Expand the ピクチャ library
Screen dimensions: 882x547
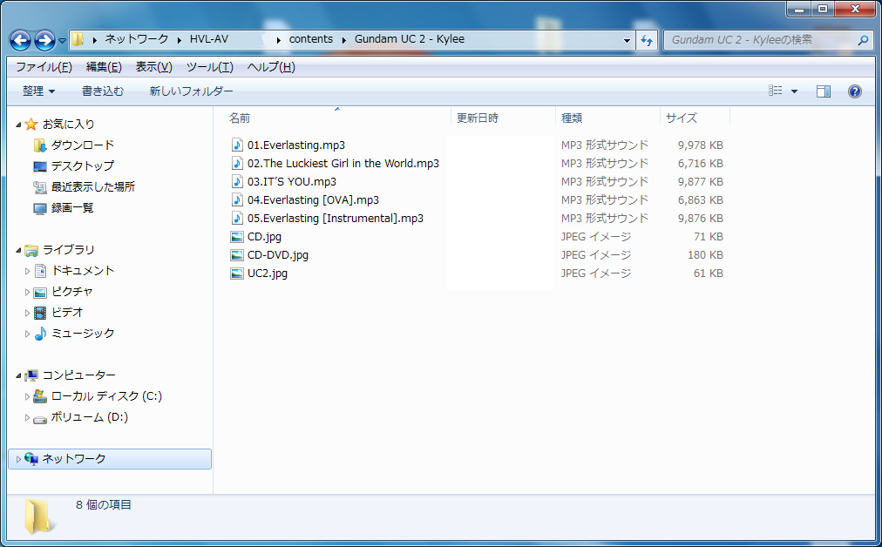[27, 292]
